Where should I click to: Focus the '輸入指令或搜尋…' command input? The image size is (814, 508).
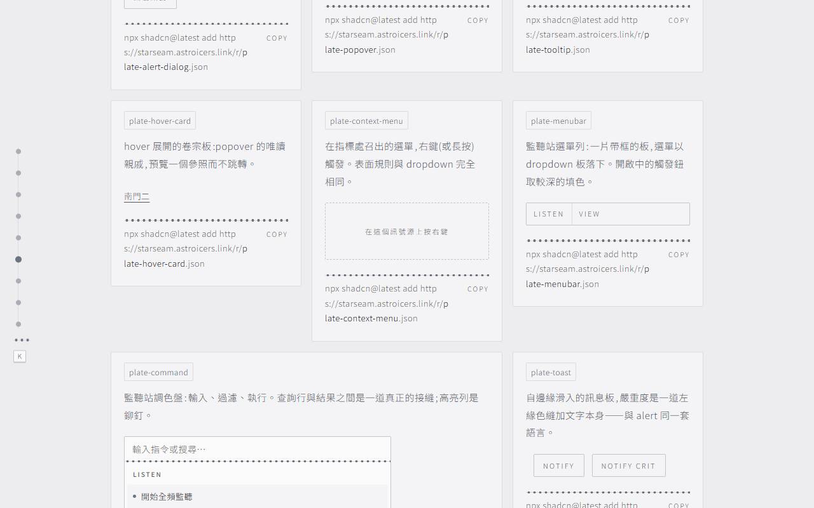258,449
